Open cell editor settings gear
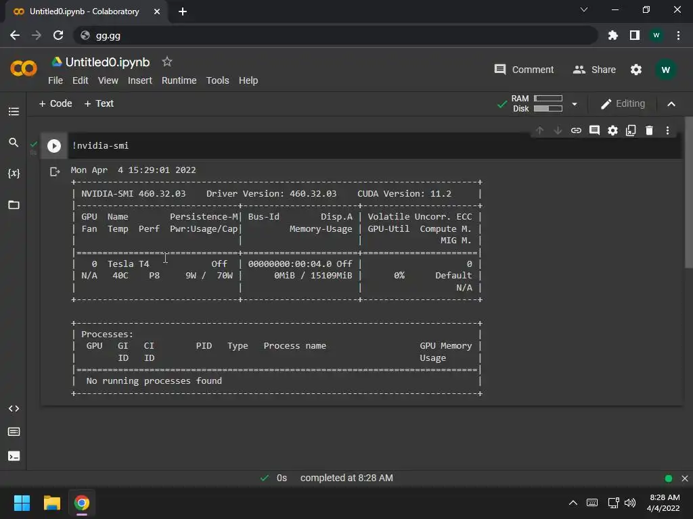Screen dimensions: 693x519 (612, 130)
